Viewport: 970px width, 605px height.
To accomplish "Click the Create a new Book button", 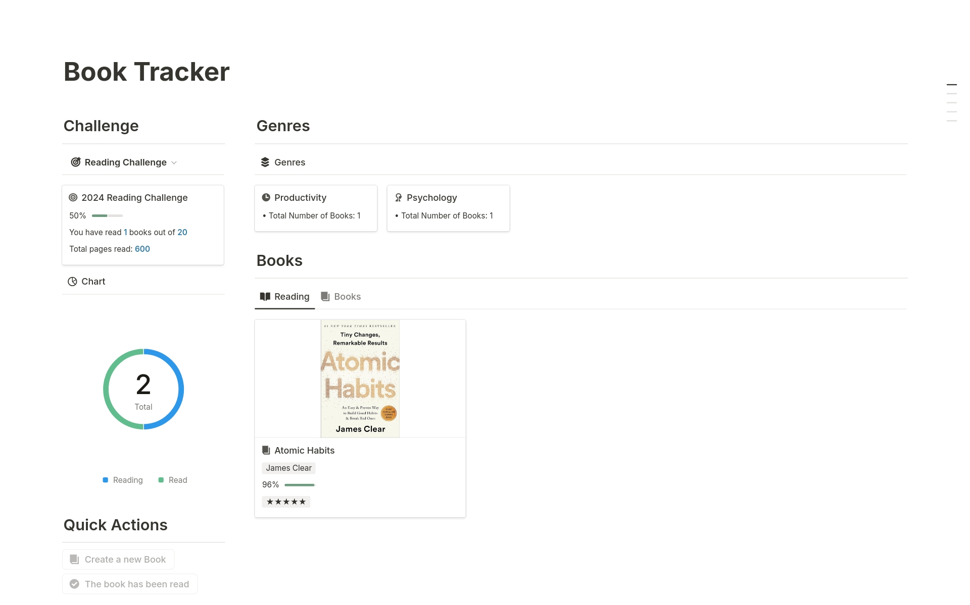I will [x=118, y=559].
